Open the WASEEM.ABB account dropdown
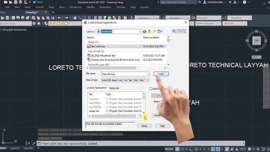 215,2
